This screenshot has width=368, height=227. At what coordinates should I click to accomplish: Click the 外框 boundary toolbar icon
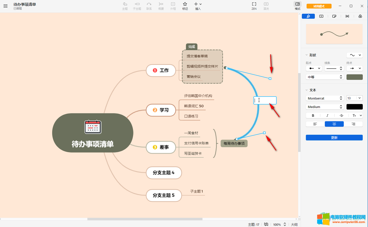coord(173,6)
